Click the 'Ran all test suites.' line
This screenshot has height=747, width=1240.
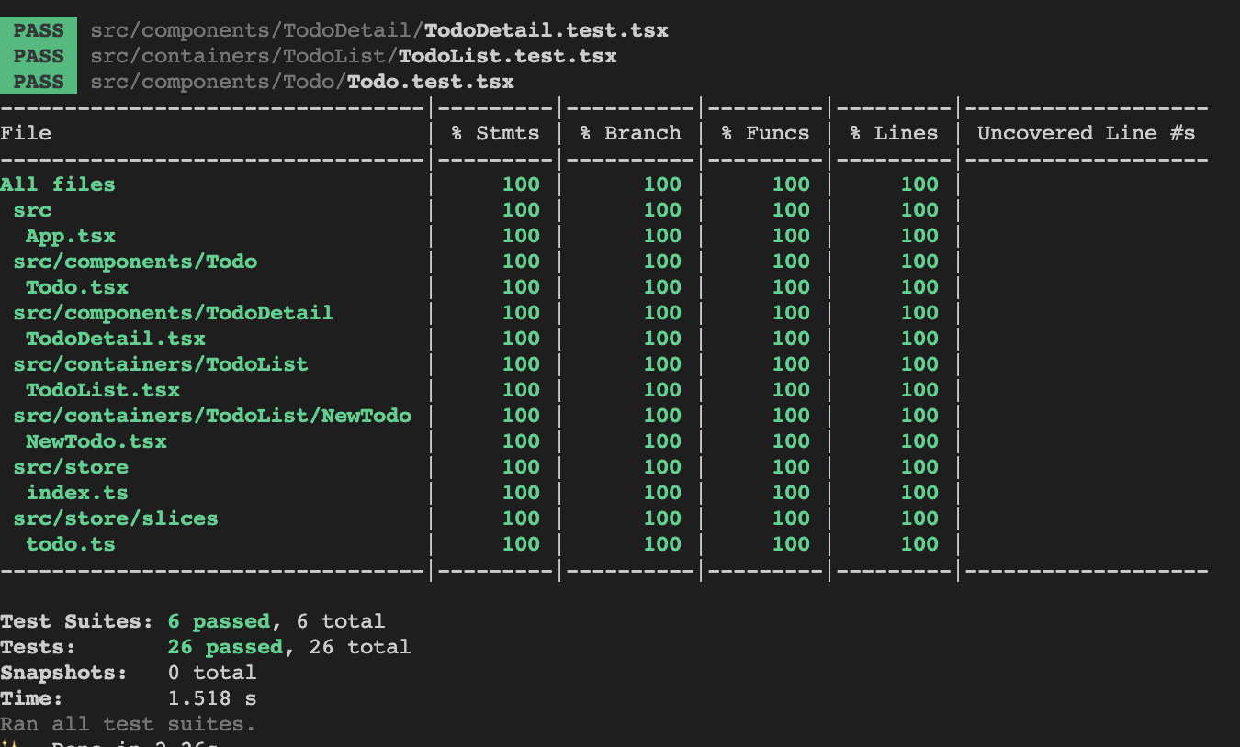point(129,724)
